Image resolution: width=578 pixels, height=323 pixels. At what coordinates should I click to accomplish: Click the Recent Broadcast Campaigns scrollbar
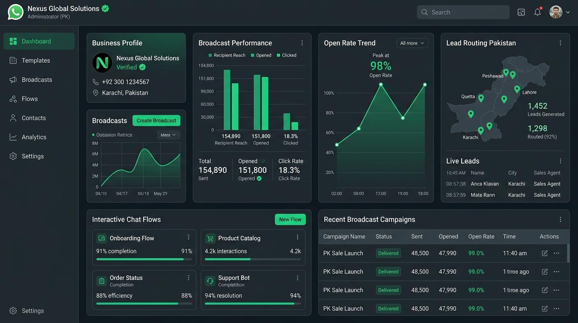coord(568,253)
